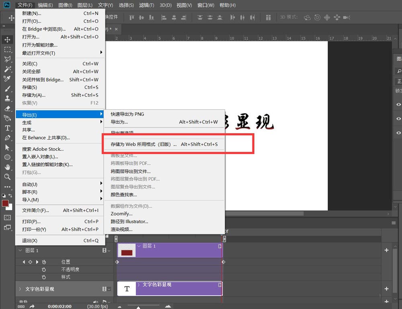Select the Paint Bucket tool

pos(7,118)
